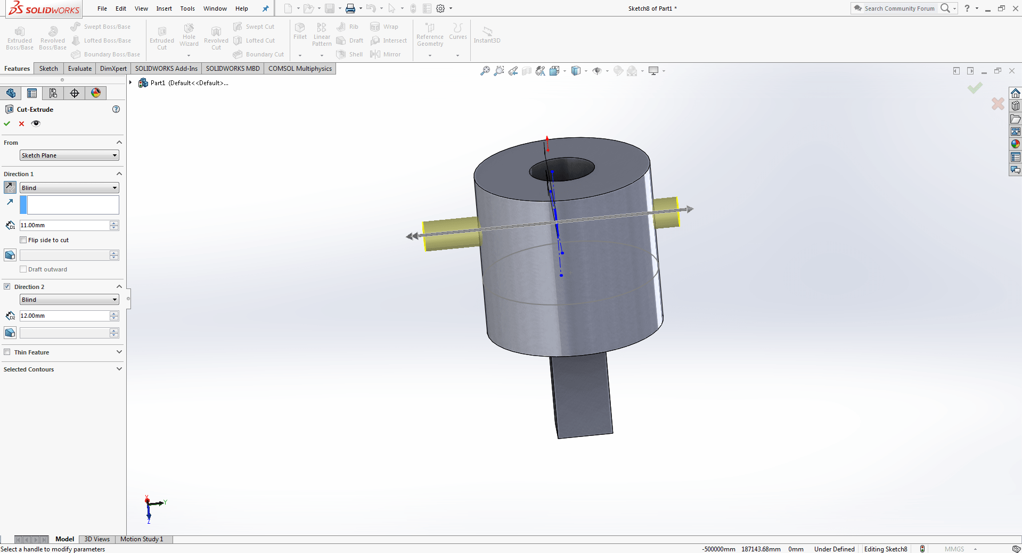
Task: Open FeatureManager design tree tab
Action: pyautogui.click(x=11, y=93)
